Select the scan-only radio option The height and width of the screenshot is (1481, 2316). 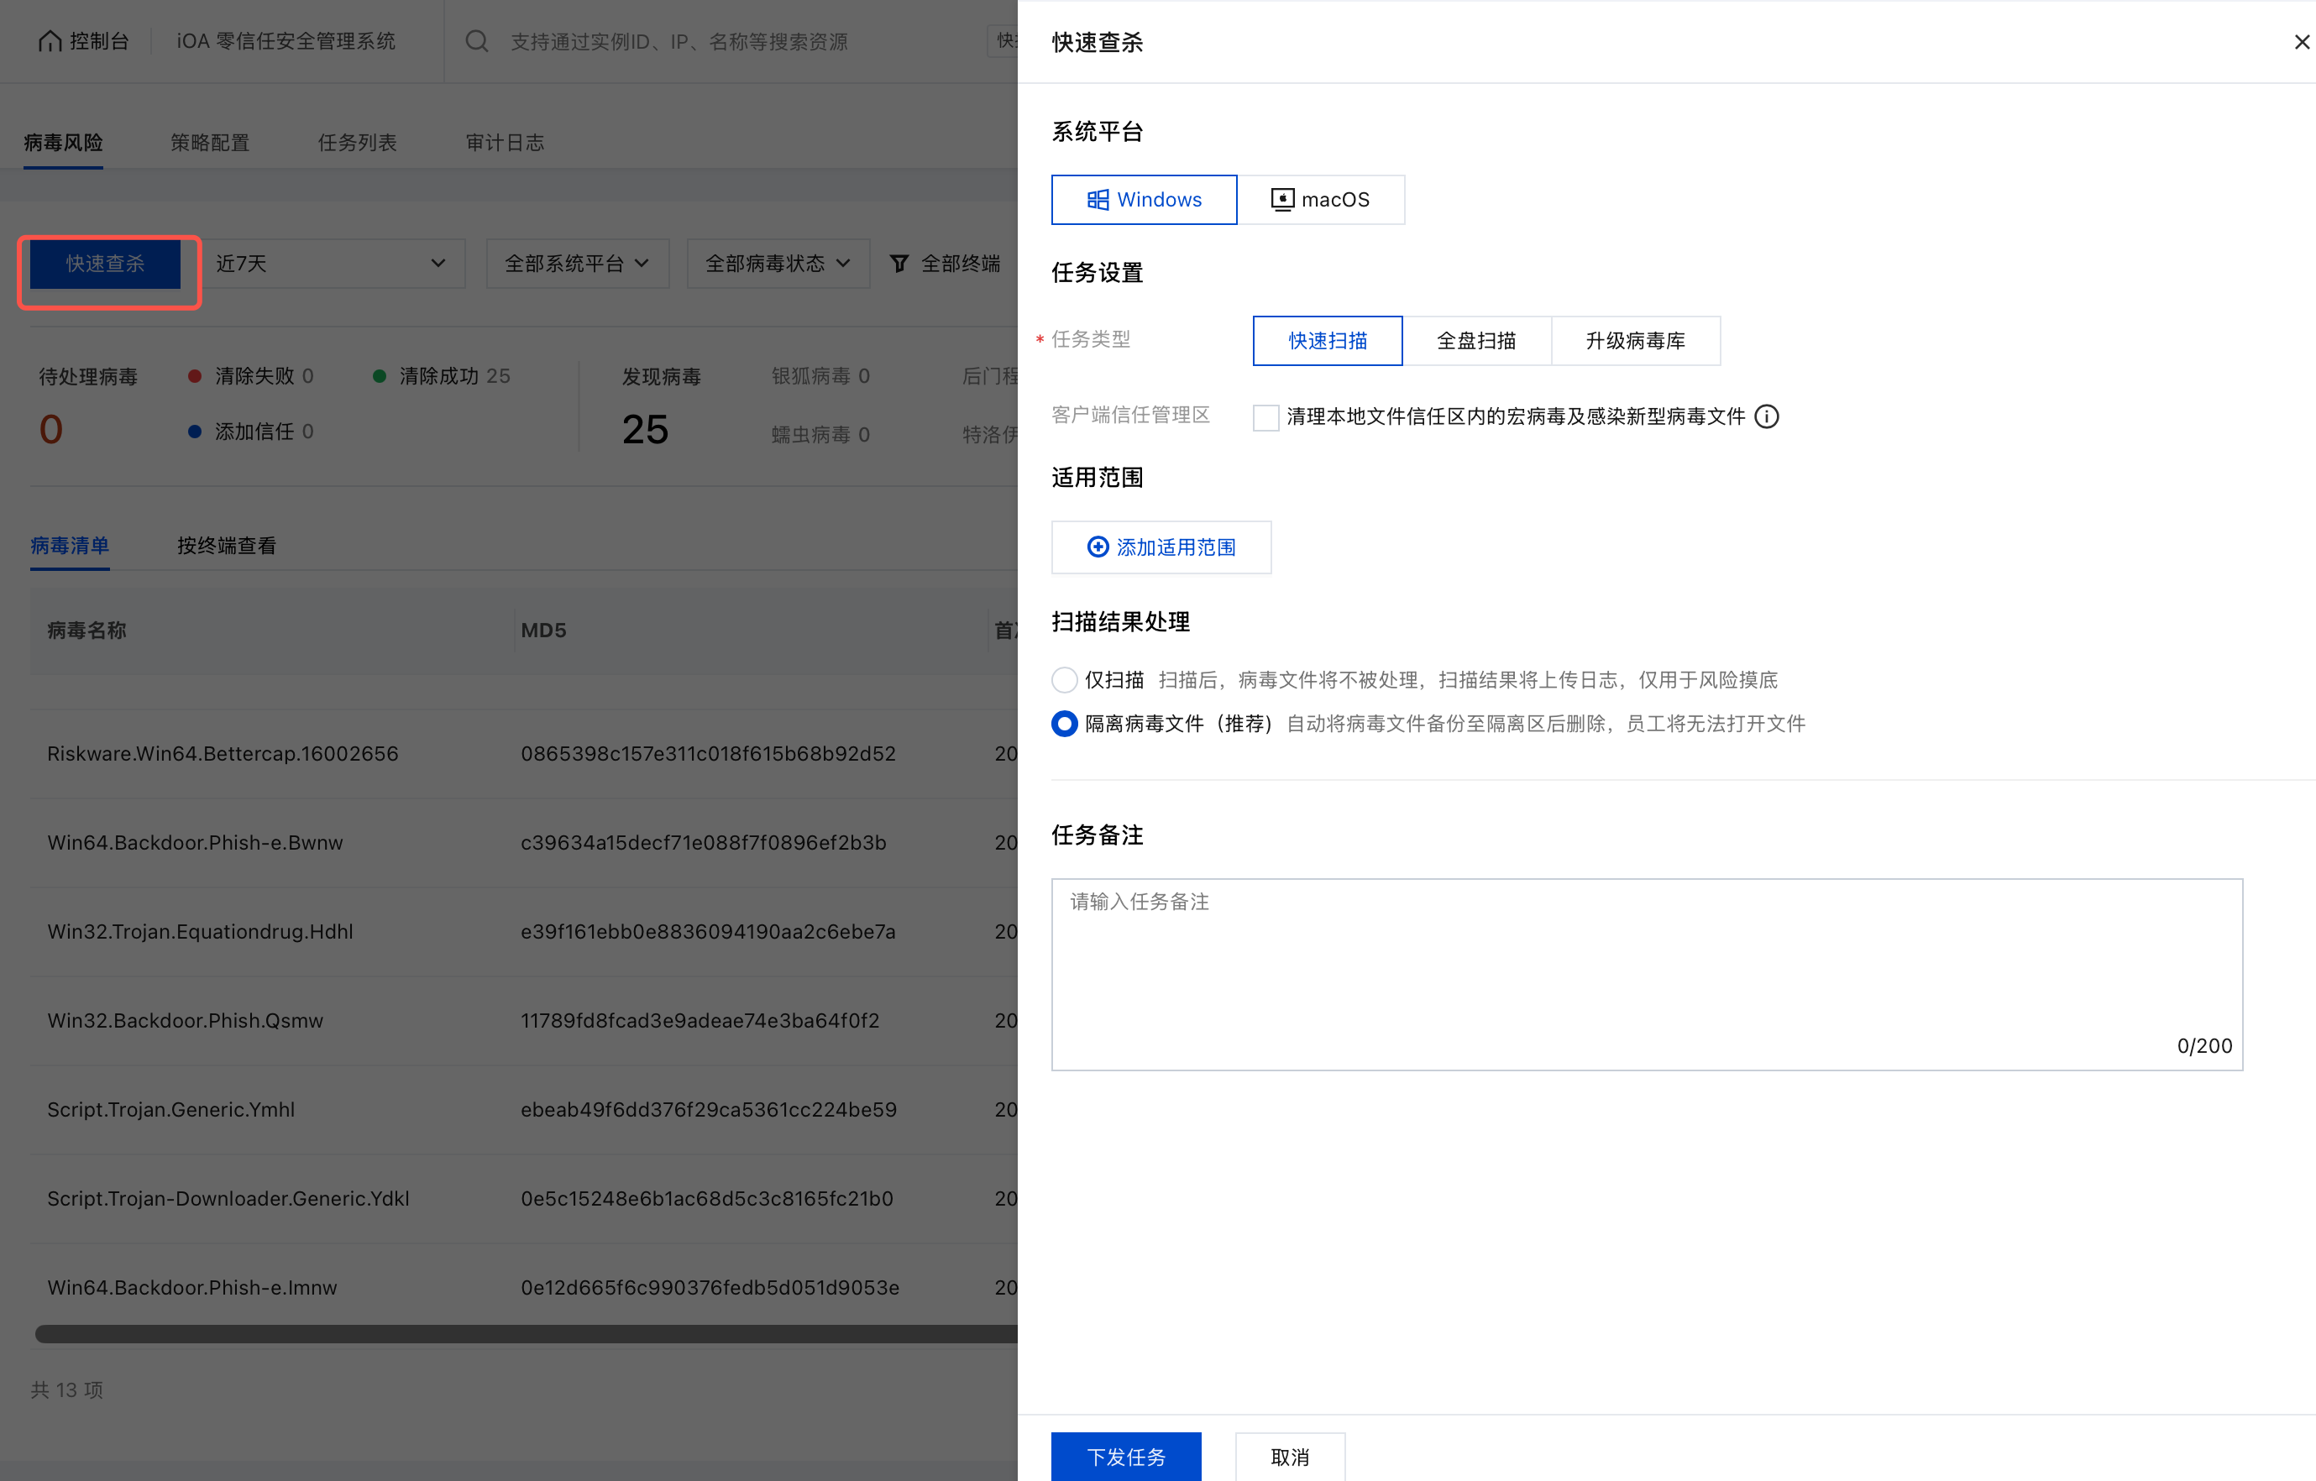tap(1065, 680)
